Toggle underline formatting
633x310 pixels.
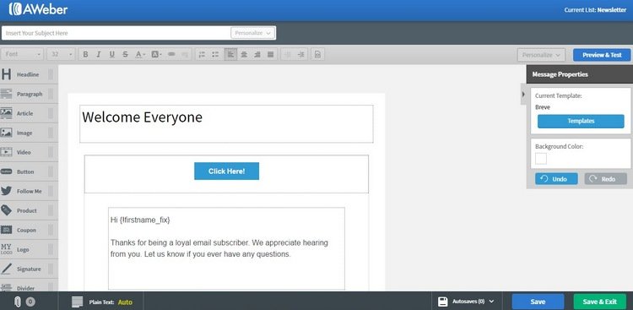[111, 55]
